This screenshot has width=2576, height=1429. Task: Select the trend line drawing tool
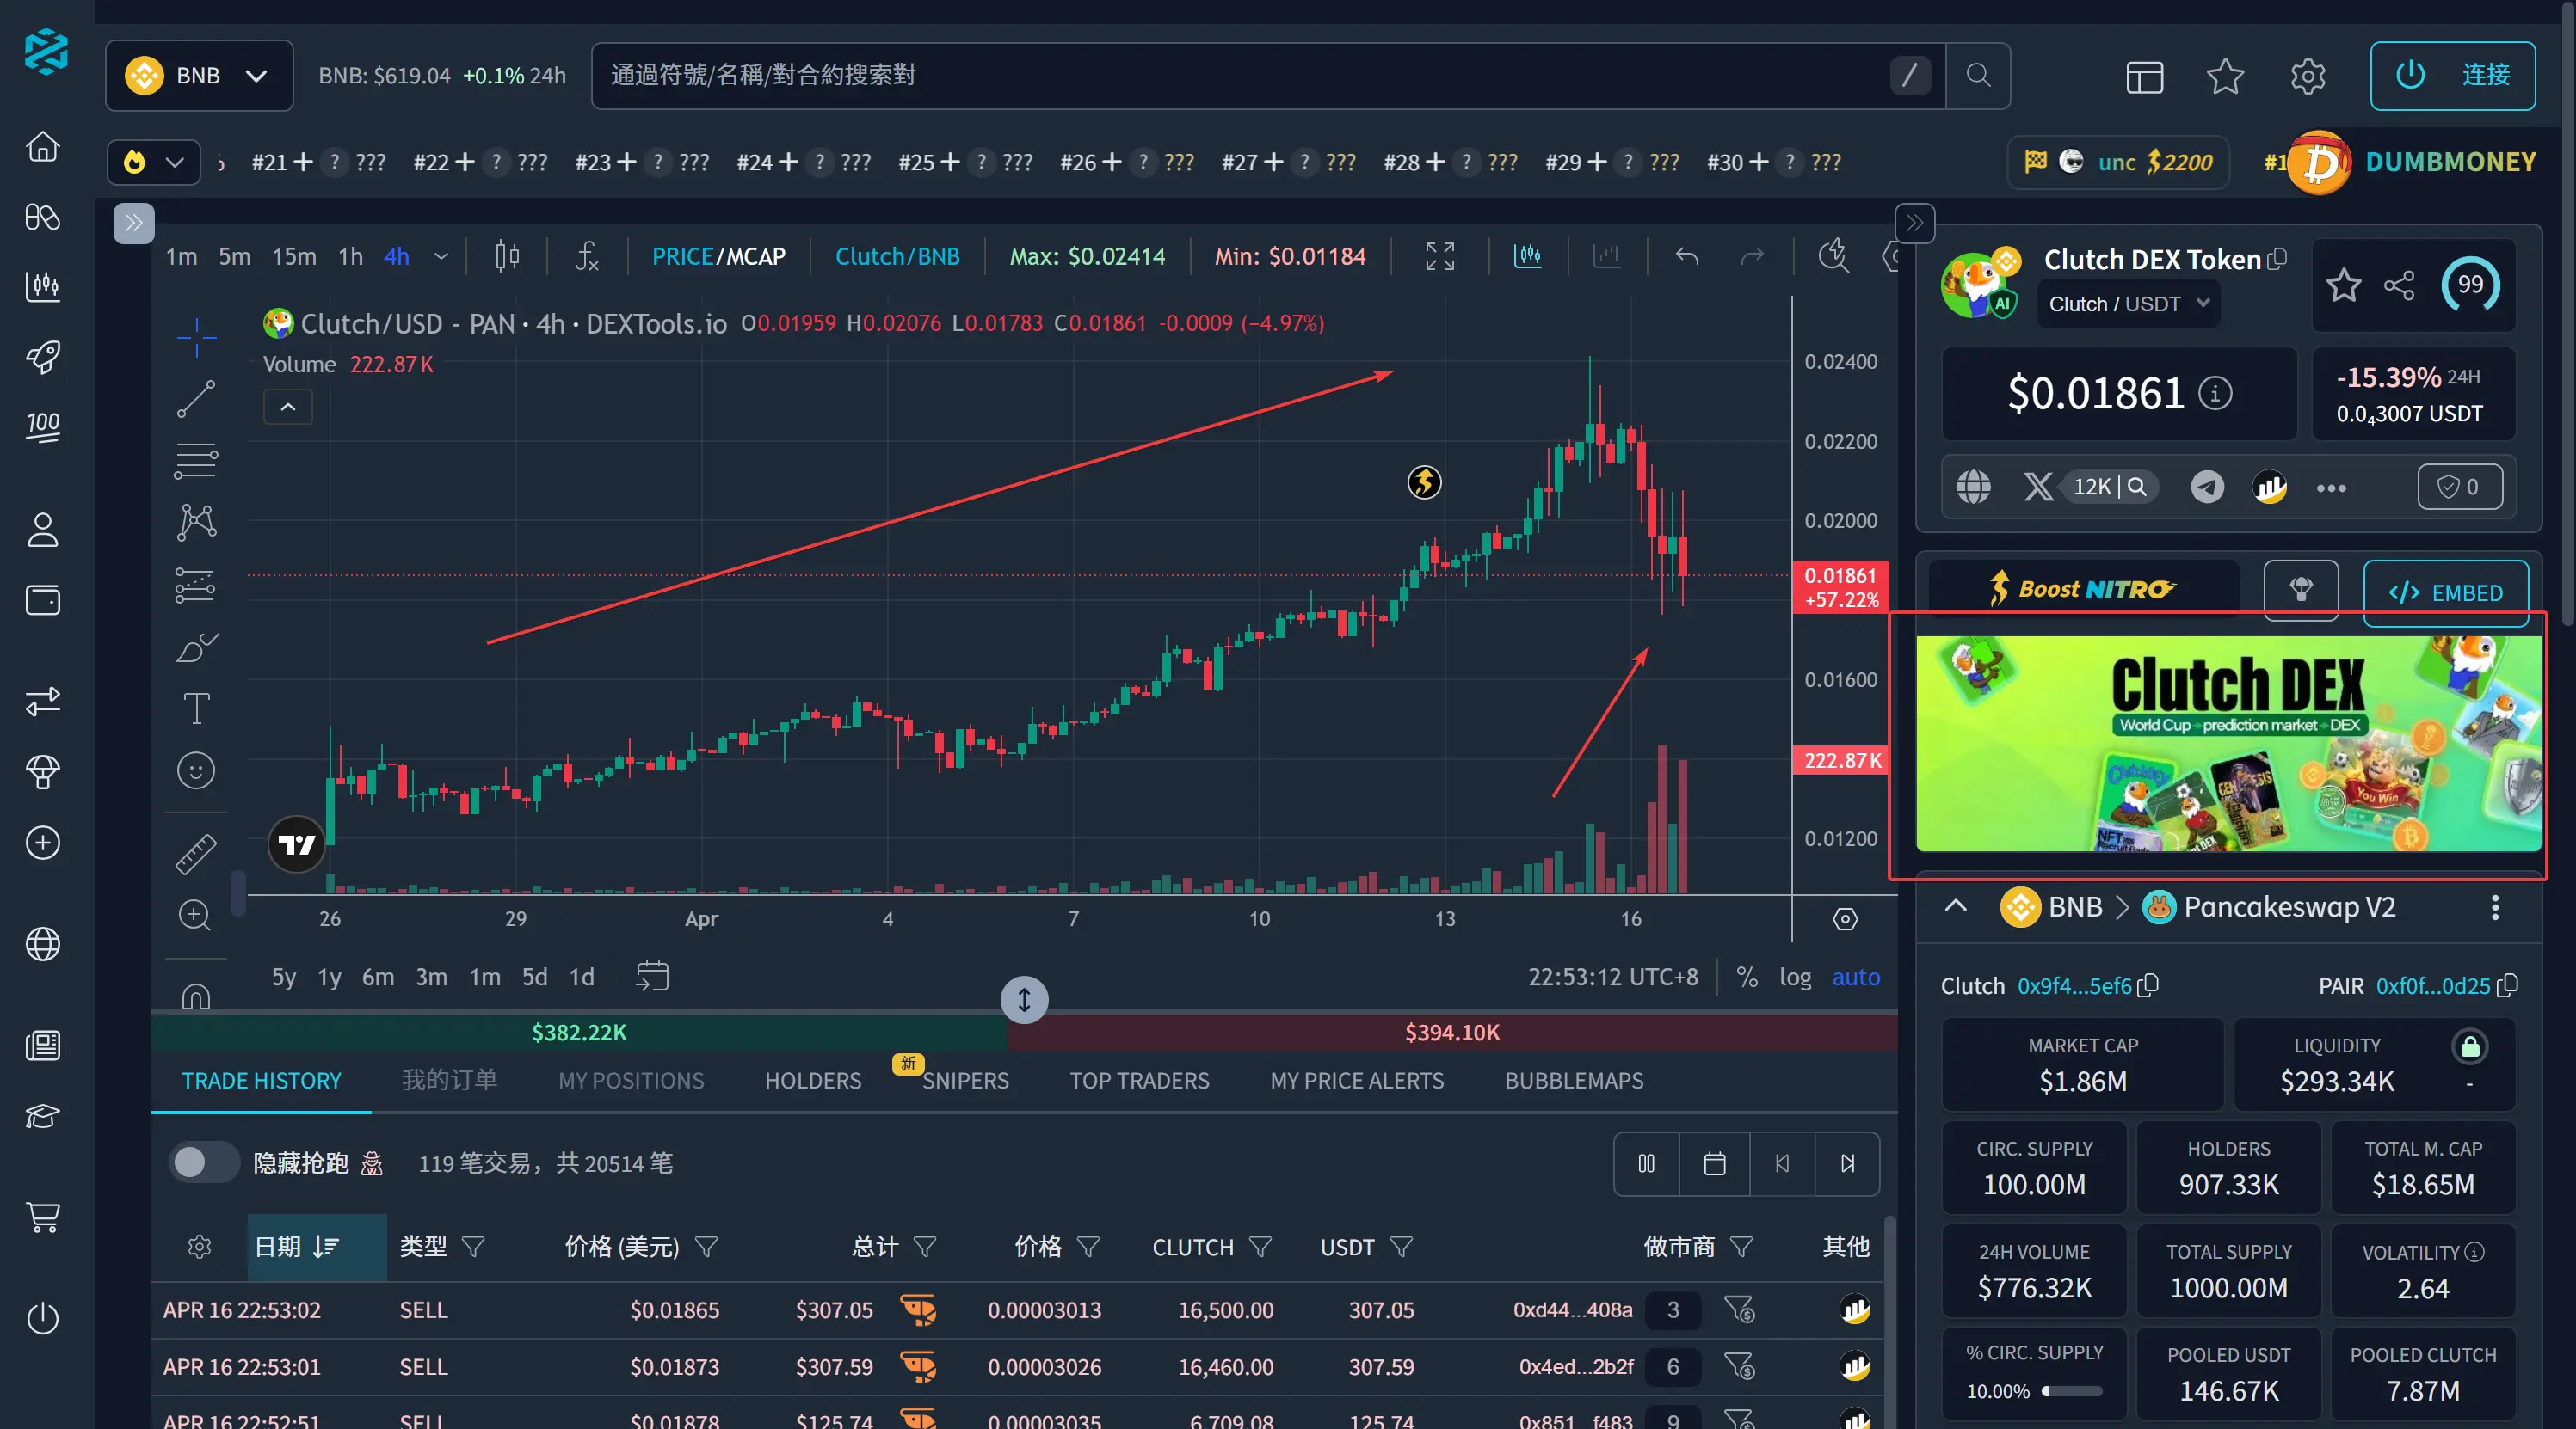click(x=196, y=399)
